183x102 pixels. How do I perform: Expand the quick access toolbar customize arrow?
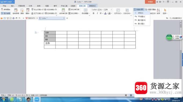pyautogui.click(x=23, y=18)
